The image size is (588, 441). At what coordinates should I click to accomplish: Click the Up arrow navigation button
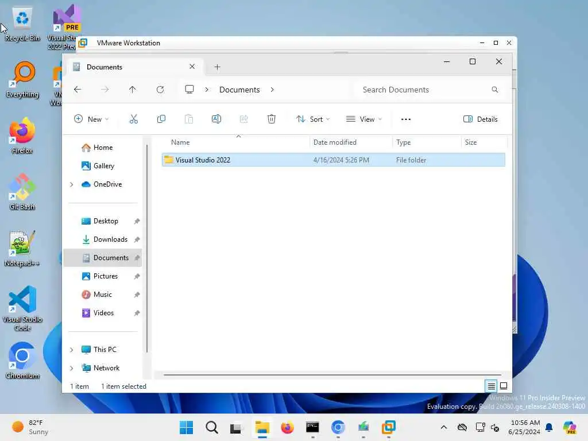coord(133,90)
